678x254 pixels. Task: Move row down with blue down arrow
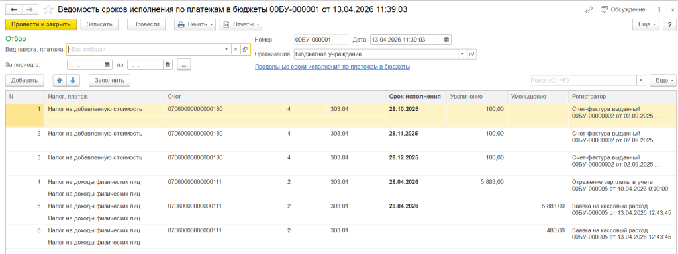(x=73, y=80)
